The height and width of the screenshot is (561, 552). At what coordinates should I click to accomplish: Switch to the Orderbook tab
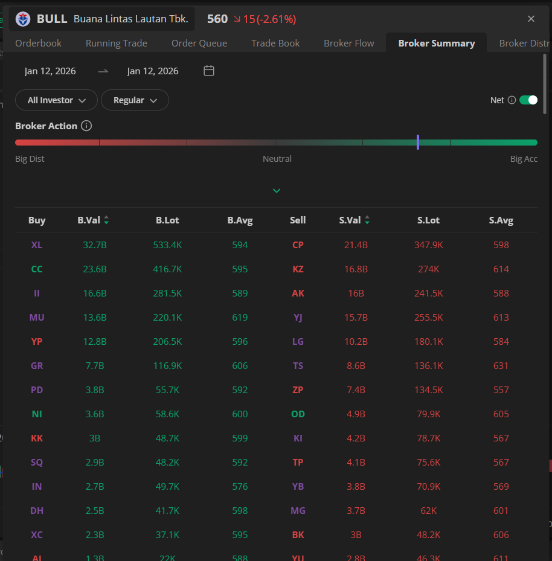(x=38, y=43)
